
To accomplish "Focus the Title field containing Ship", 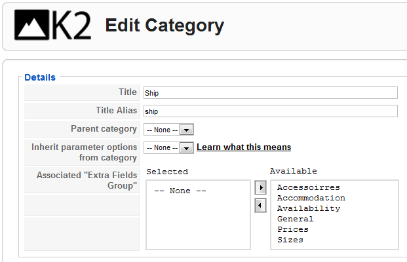I will pyautogui.click(x=271, y=92).
